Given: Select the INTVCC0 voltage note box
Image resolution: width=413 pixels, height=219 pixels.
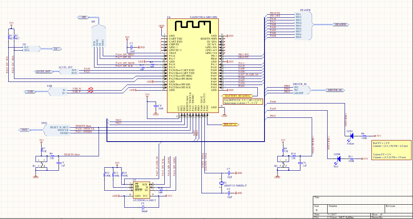Looking at the screenshot, I should pos(243,102).
